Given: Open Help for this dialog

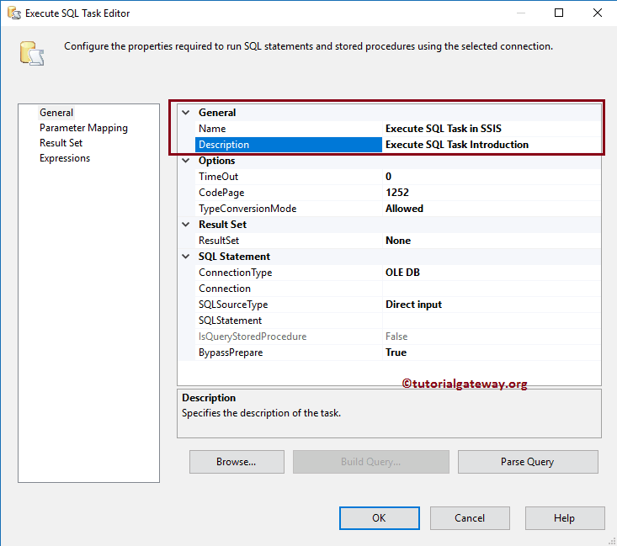Looking at the screenshot, I should coord(565,518).
